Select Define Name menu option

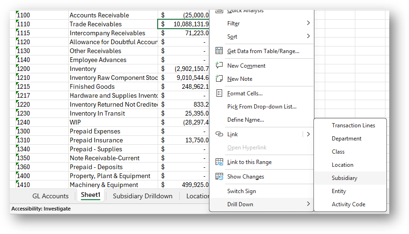tap(245, 120)
